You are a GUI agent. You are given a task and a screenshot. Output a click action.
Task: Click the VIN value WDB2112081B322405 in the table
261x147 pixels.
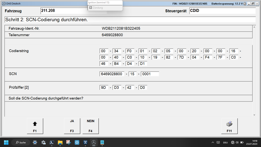point(121,28)
